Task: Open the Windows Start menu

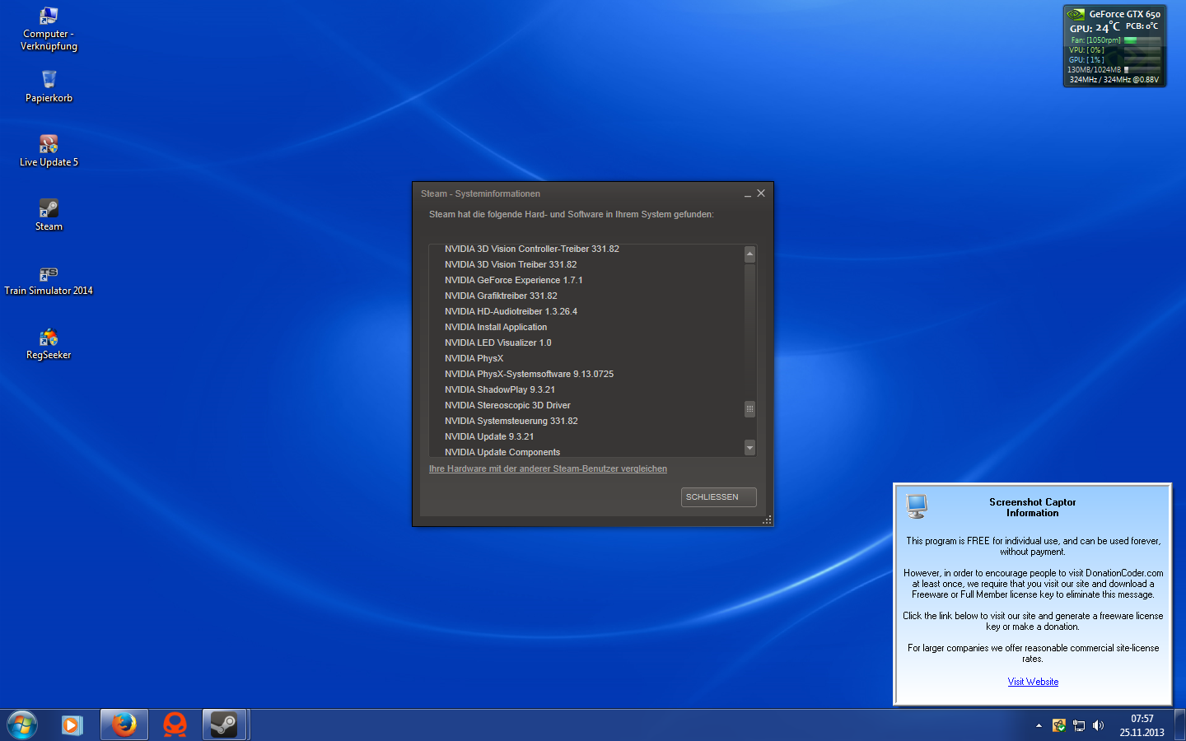Action: pos(22,725)
